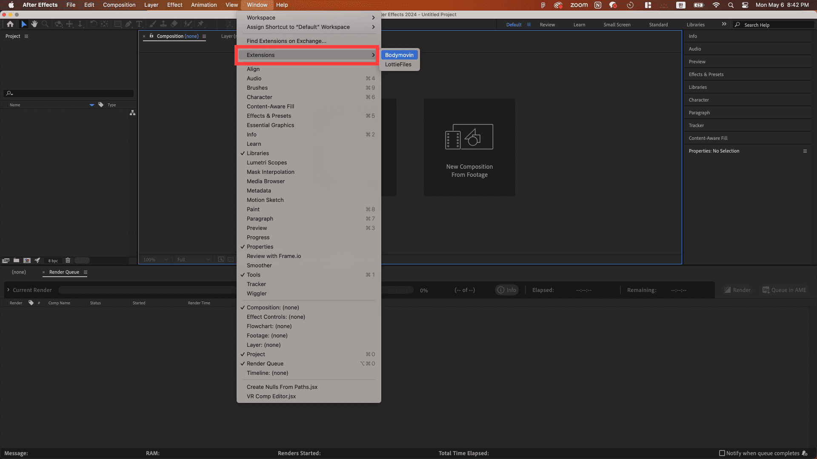Uncheck Render Queue in the Window menu
The image size is (817, 459).
tap(309, 364)
